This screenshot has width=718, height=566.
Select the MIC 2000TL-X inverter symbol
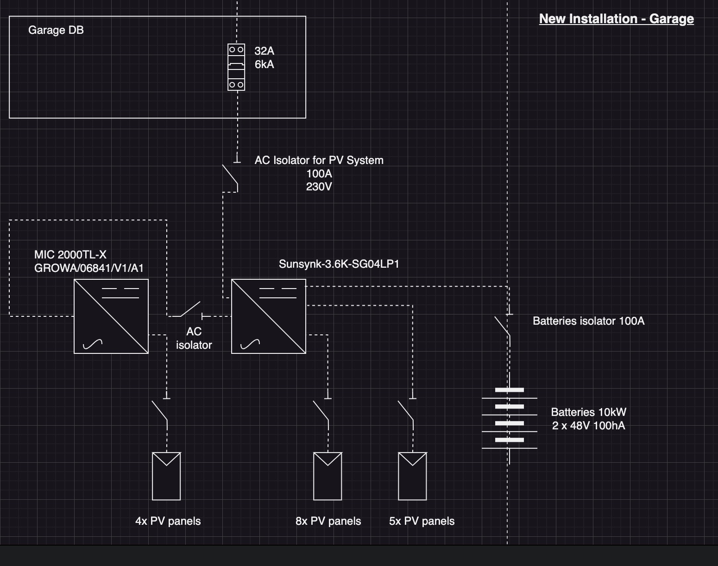pyautogui.click(x=111, y=316)
